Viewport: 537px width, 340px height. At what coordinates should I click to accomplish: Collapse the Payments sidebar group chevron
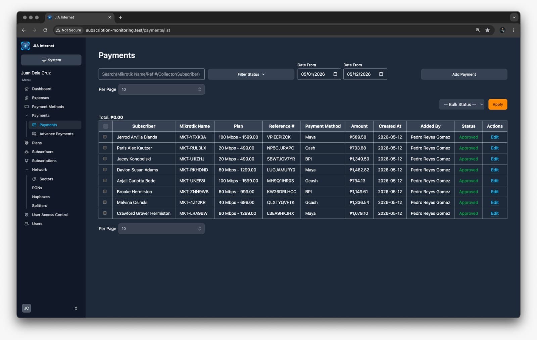(x=27, y=116)
